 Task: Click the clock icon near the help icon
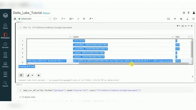click(x=184, y=13)
